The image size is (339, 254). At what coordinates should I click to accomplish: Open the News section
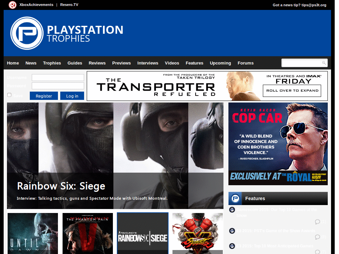pyautogui.click(x=31, y=63)
